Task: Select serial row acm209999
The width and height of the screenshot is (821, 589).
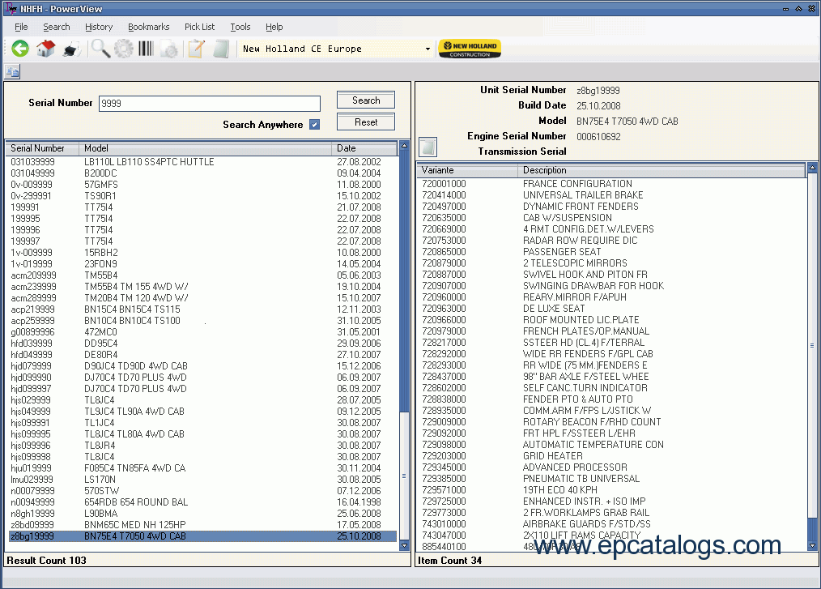Action: click(x=202, y=275)
